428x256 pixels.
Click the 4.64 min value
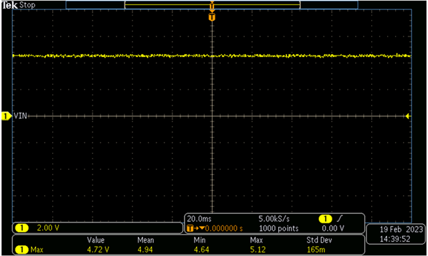tap(201, 249)
